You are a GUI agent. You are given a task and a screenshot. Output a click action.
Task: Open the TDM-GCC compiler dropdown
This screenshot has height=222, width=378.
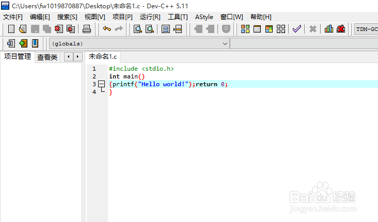pyautogui.click(x=366, y=29)
